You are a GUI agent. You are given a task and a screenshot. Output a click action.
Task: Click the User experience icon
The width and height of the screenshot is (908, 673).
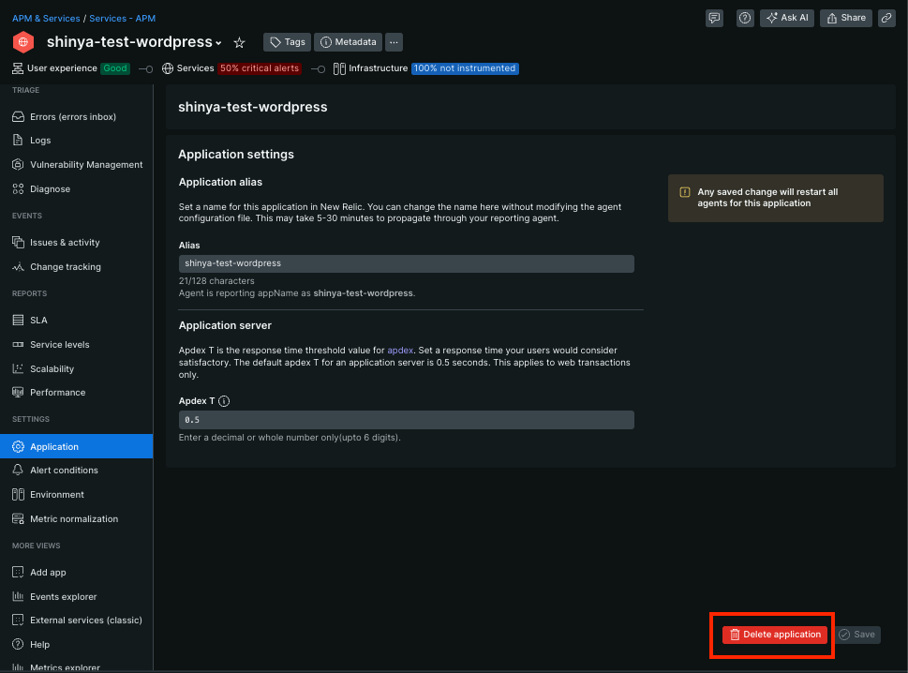(x=18, y=68)
